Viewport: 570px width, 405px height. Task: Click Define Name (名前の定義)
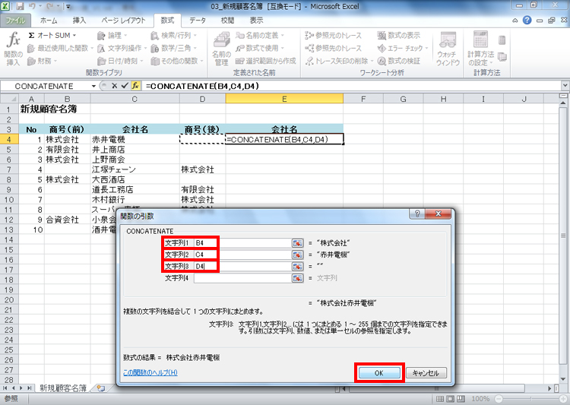point(260,36)
